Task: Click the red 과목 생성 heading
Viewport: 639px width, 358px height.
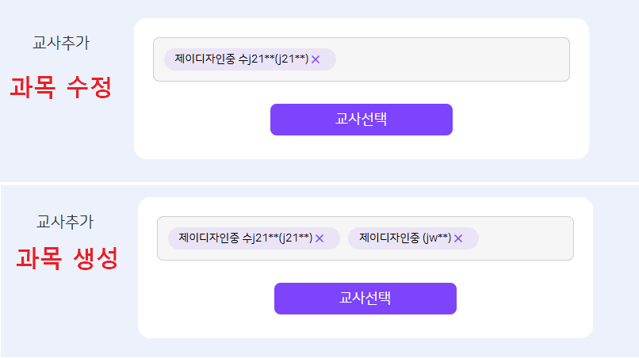Action: coord(67,258)
